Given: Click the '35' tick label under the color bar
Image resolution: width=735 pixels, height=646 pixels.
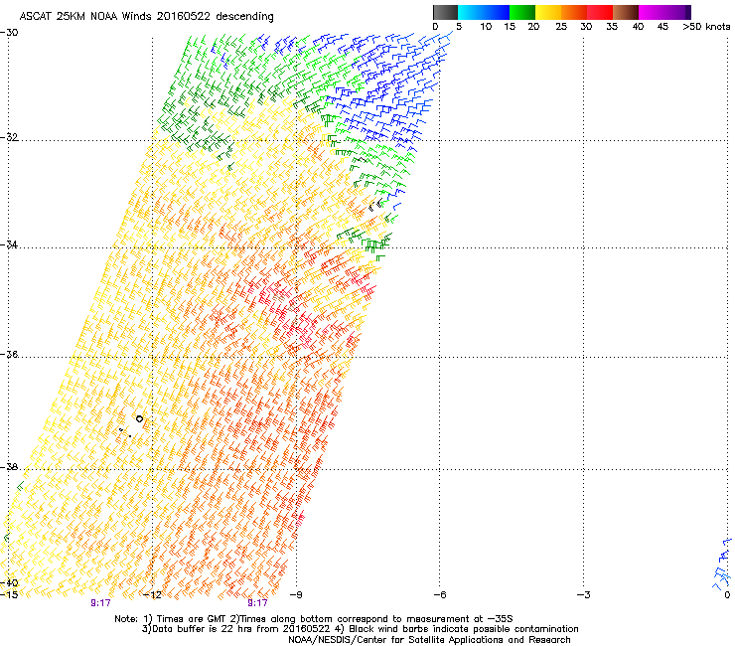Looking at the screenshot, I should point(612,27).
